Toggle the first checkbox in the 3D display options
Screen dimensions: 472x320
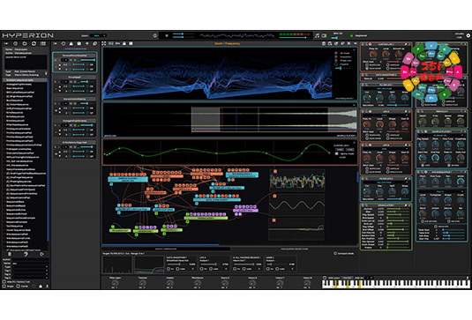pyautogui.click(x=336, y=53)
